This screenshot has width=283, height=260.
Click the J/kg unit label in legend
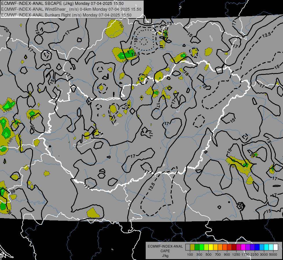(x=165, y=256)
